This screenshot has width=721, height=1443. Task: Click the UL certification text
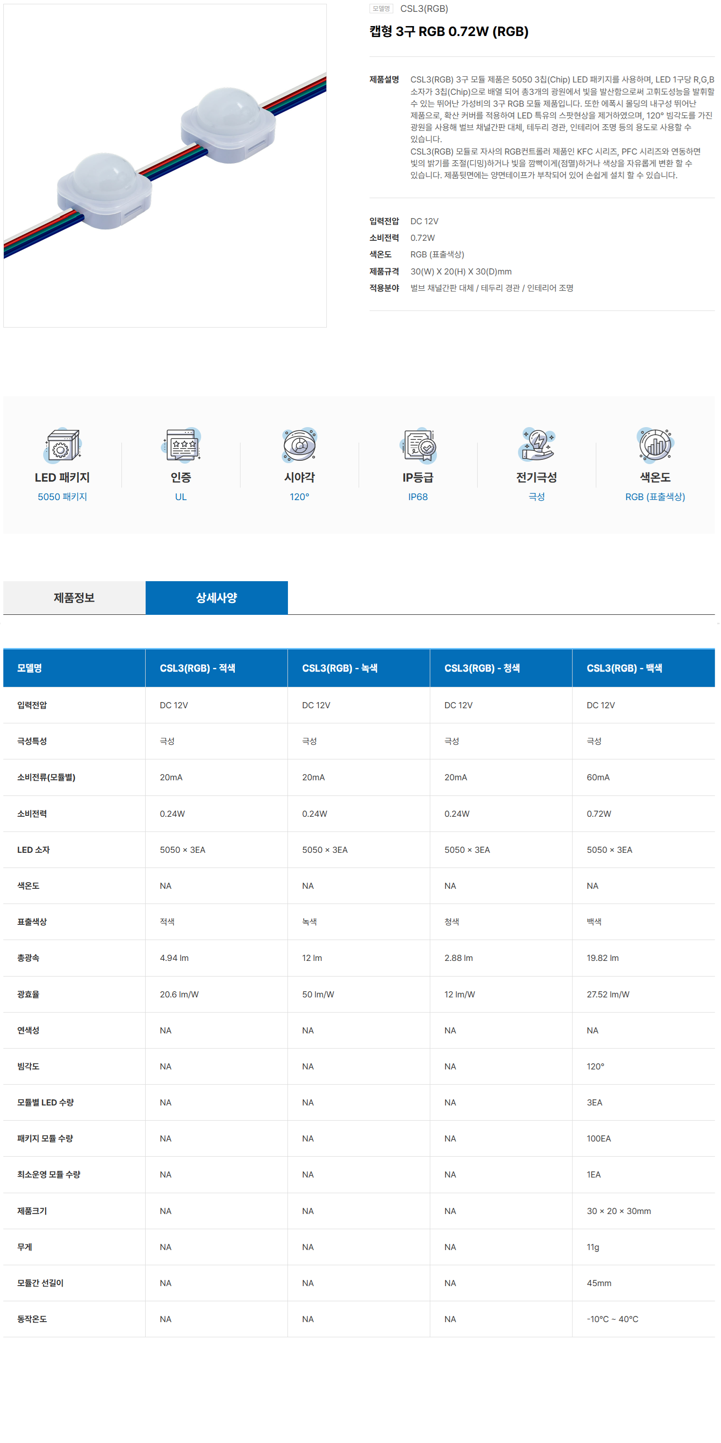point(181,497)
